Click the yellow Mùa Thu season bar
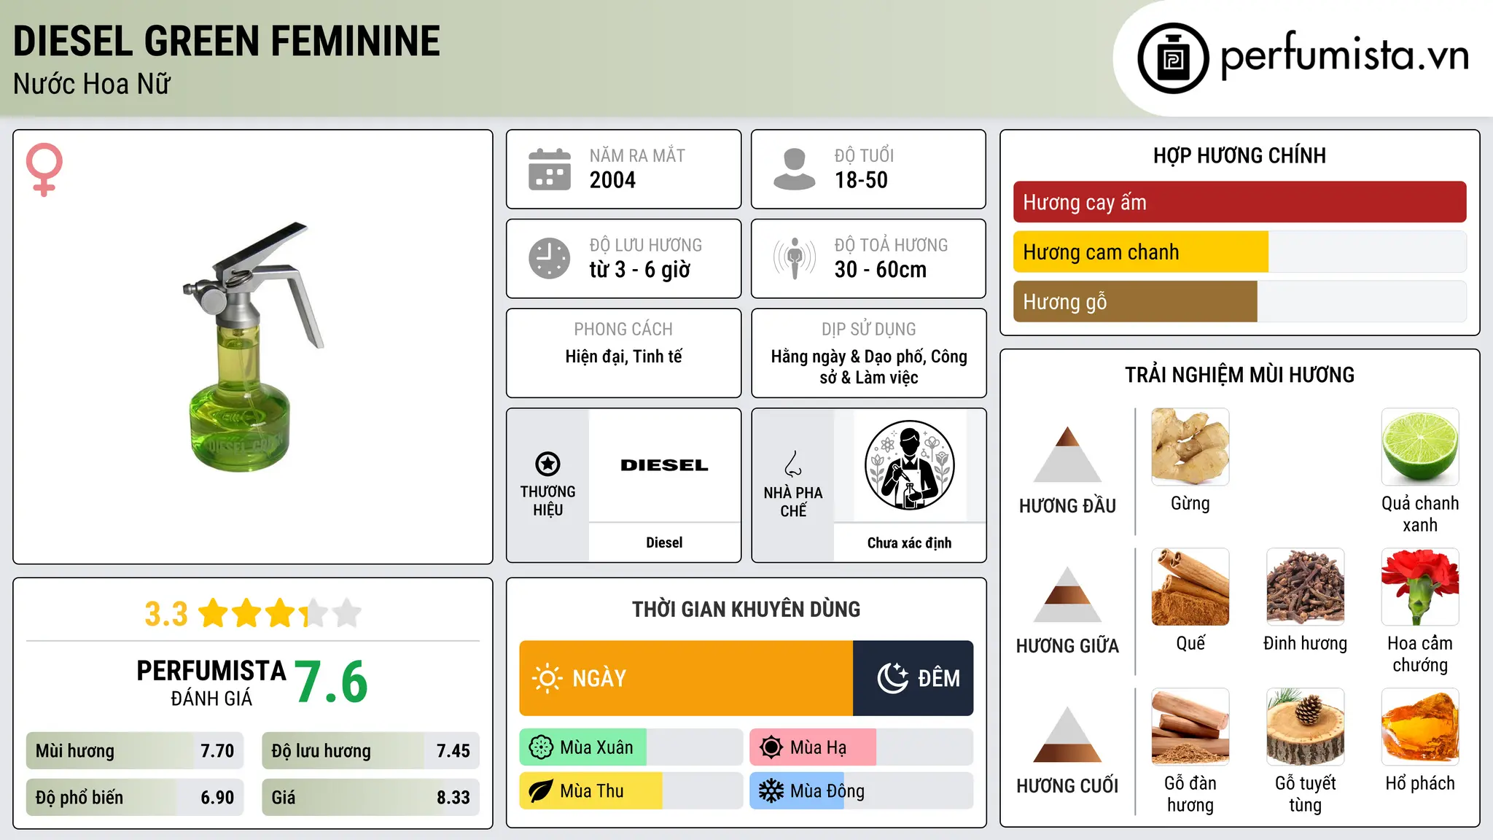Screen dimensions: 1493x840 [591, 791]
